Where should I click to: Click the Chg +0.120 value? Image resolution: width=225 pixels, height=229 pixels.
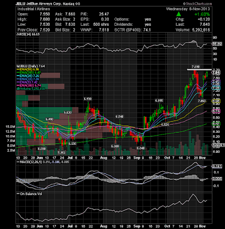click(204, 19)
